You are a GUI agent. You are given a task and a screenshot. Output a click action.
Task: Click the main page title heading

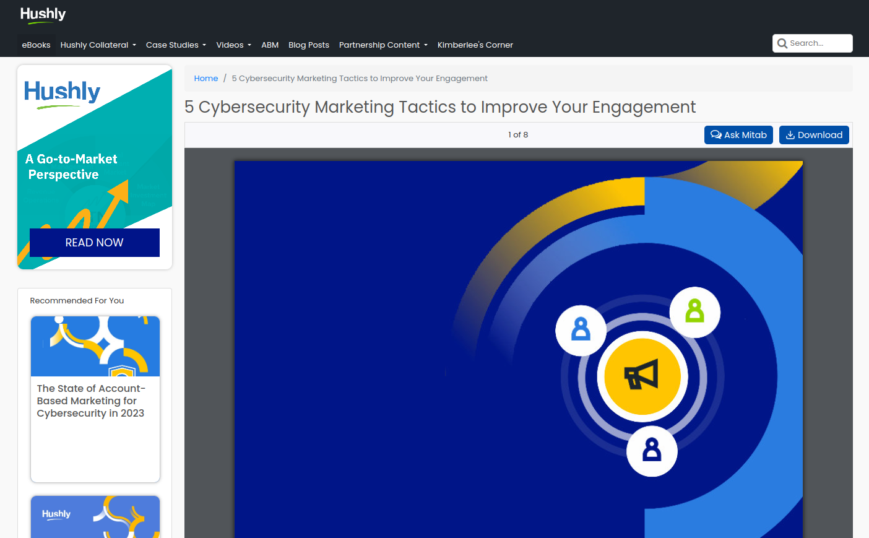point(440,107)
